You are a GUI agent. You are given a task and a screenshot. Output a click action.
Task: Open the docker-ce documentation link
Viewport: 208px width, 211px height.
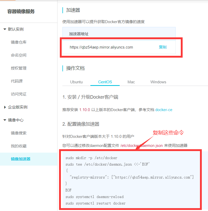[164, 110]
